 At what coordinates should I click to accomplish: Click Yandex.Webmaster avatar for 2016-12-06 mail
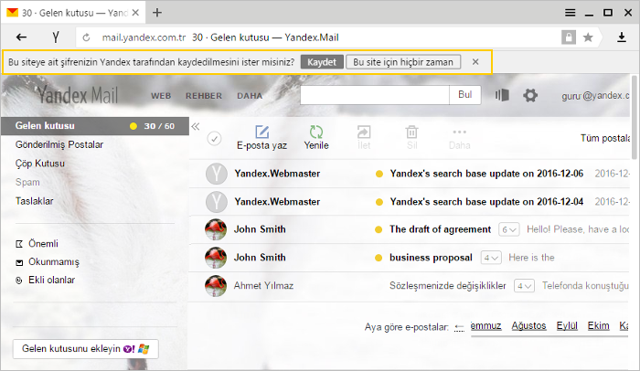tap(217, 174)
